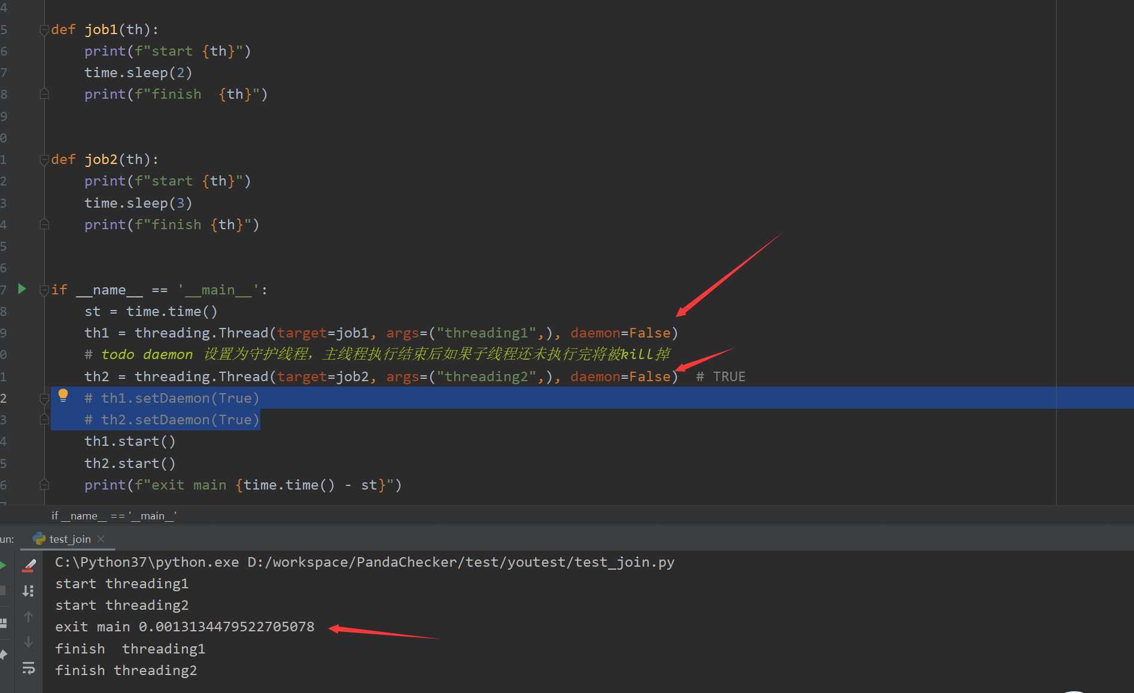Image resolution: width=1134 pixels, height=693 pixels.
Task: Click Python logo icon on test_join tab
Action: [x=39, y=539]
